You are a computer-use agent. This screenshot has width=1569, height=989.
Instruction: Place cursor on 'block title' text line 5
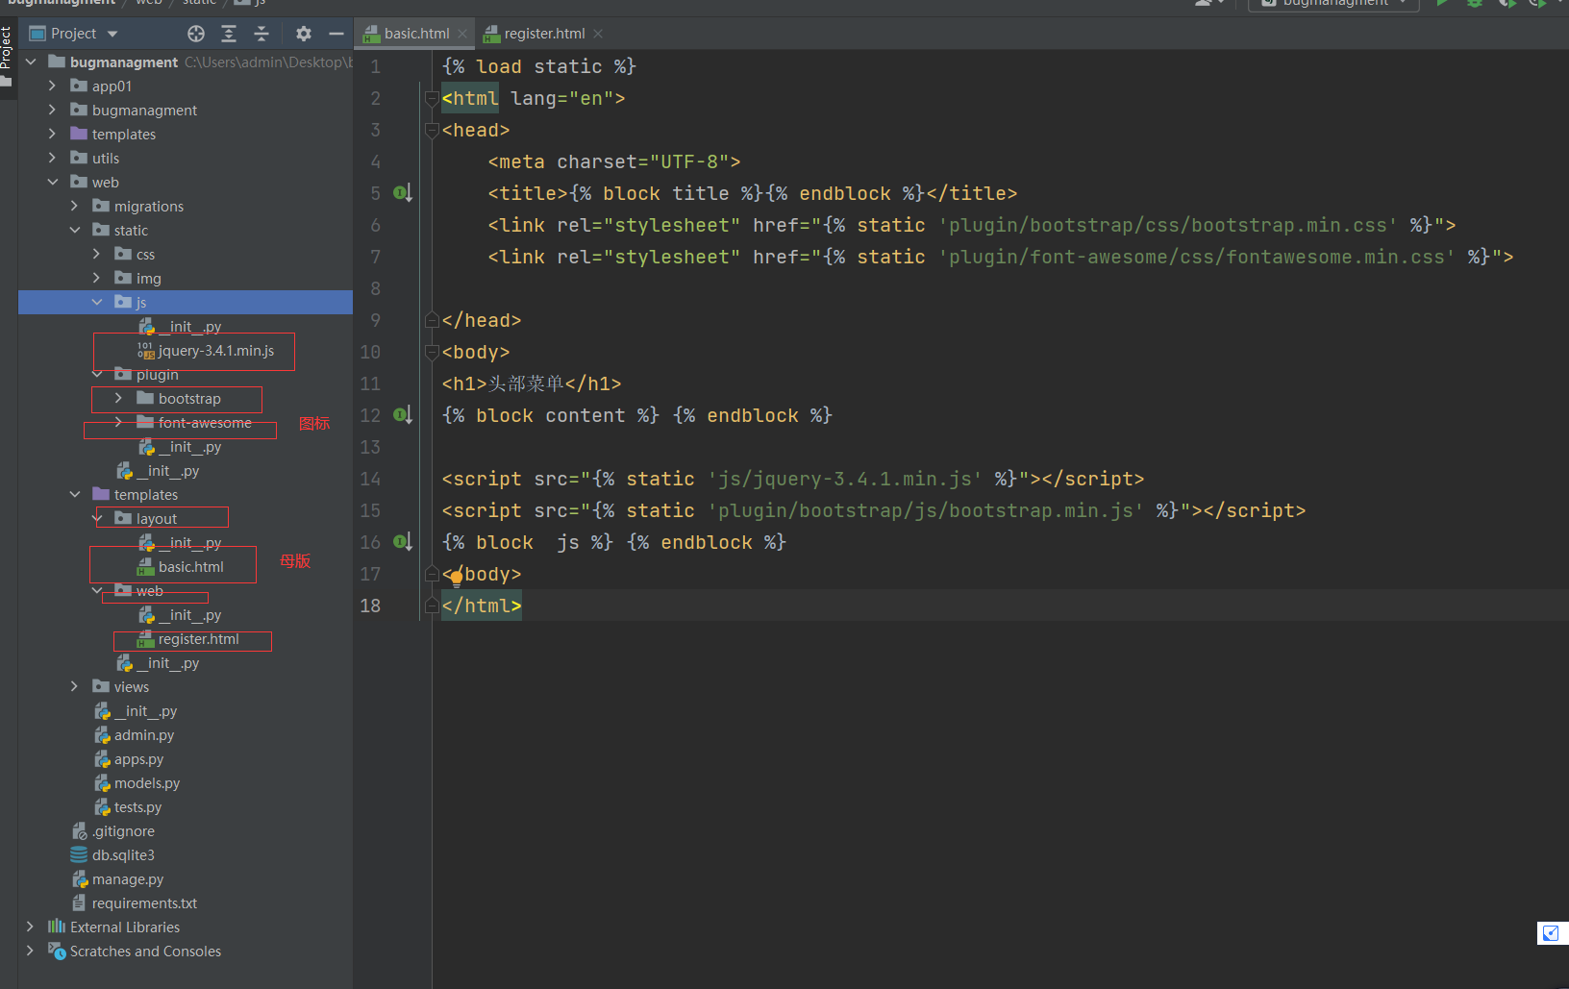coord(665,193)
